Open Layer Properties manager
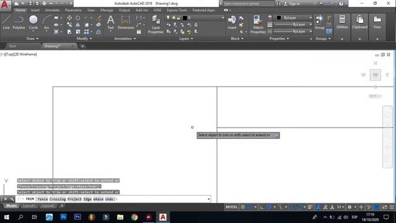 [x=155, y=25]
